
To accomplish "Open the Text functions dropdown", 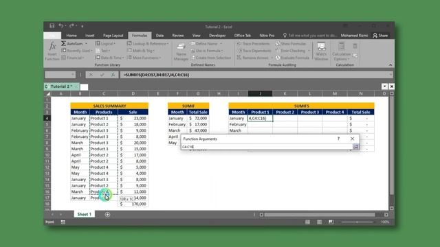I will click(x=102, y=51).
